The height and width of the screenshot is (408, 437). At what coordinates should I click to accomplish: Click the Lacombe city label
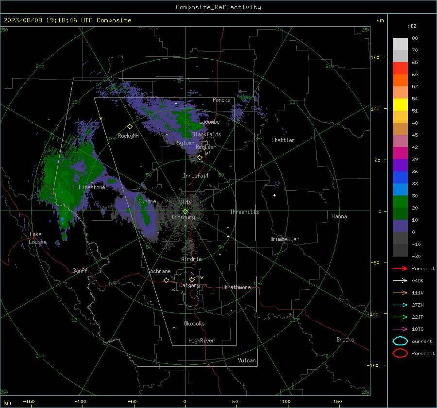coord(209,122)
